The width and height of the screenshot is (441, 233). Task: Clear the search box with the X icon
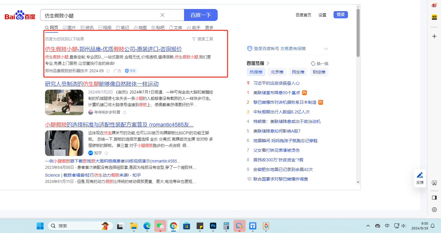[162, 15]
